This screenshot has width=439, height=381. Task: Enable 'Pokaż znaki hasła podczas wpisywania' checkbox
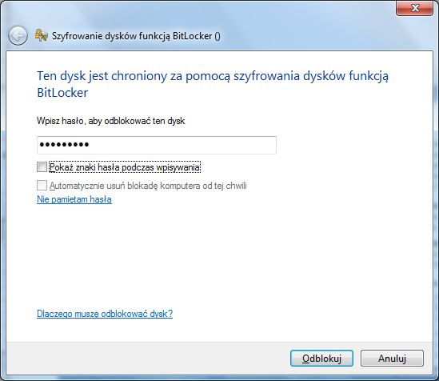click(42, 167)
